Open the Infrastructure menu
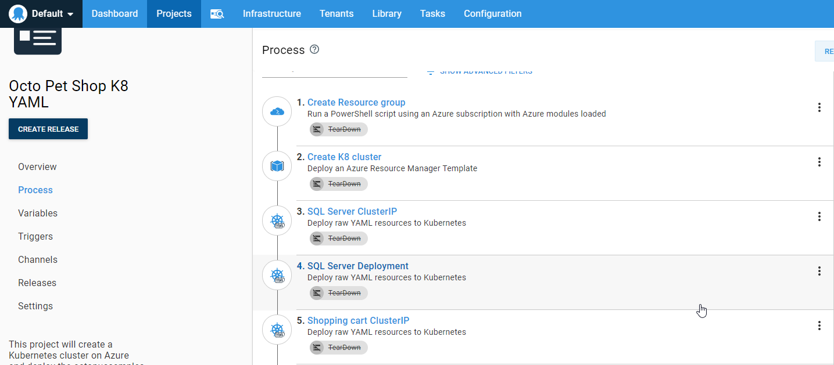The width and height of the screenshot is (834, 365). pyautogui.click(x=271, y=14)
